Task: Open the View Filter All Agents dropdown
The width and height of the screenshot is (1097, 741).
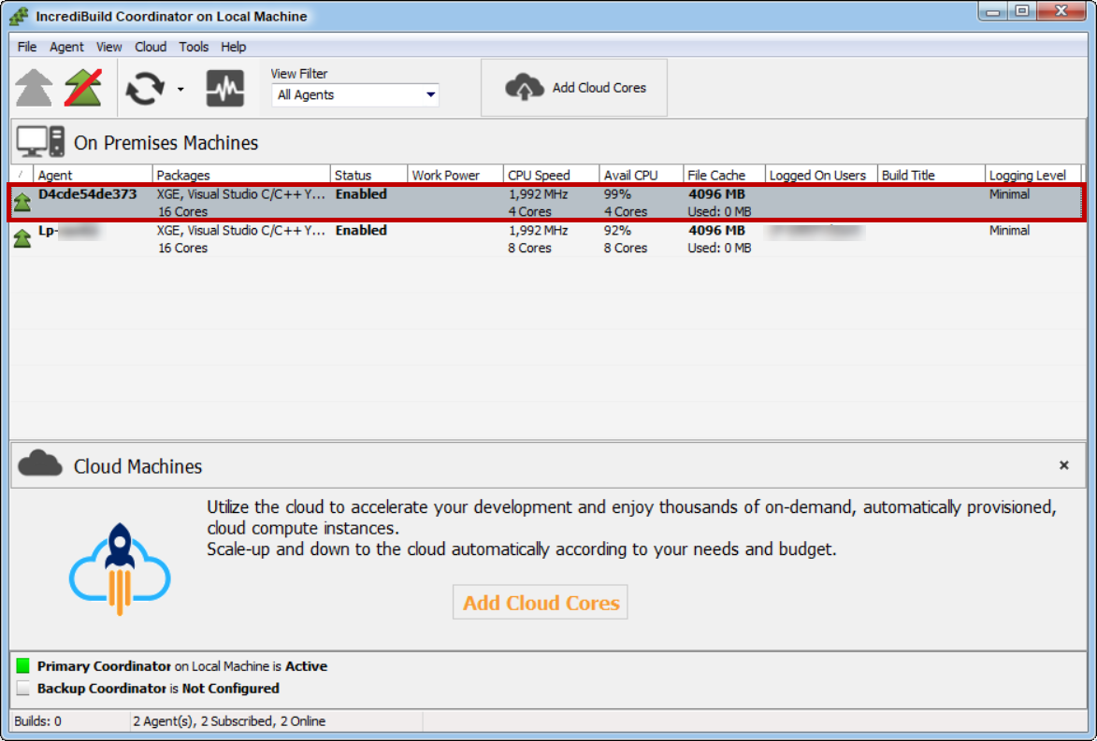Action: [x=356, y=94]
